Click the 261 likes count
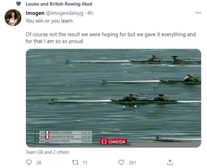The width and height of the screenshot is (207, 168). (132, 162)
